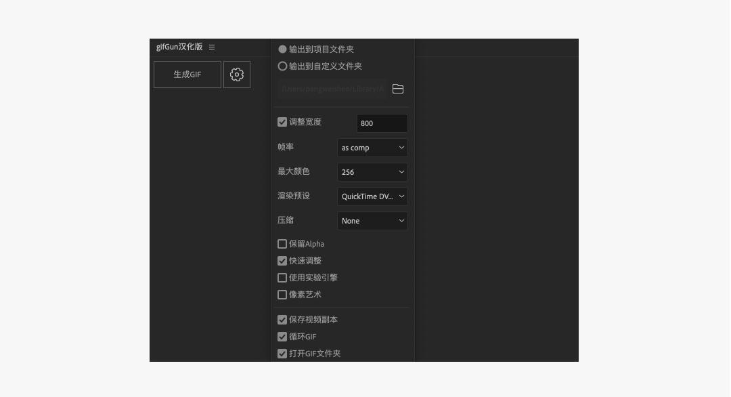Screen dimensions: 731x397
Task: Open the 压缩 dropdown set to None
Action: 372,220
